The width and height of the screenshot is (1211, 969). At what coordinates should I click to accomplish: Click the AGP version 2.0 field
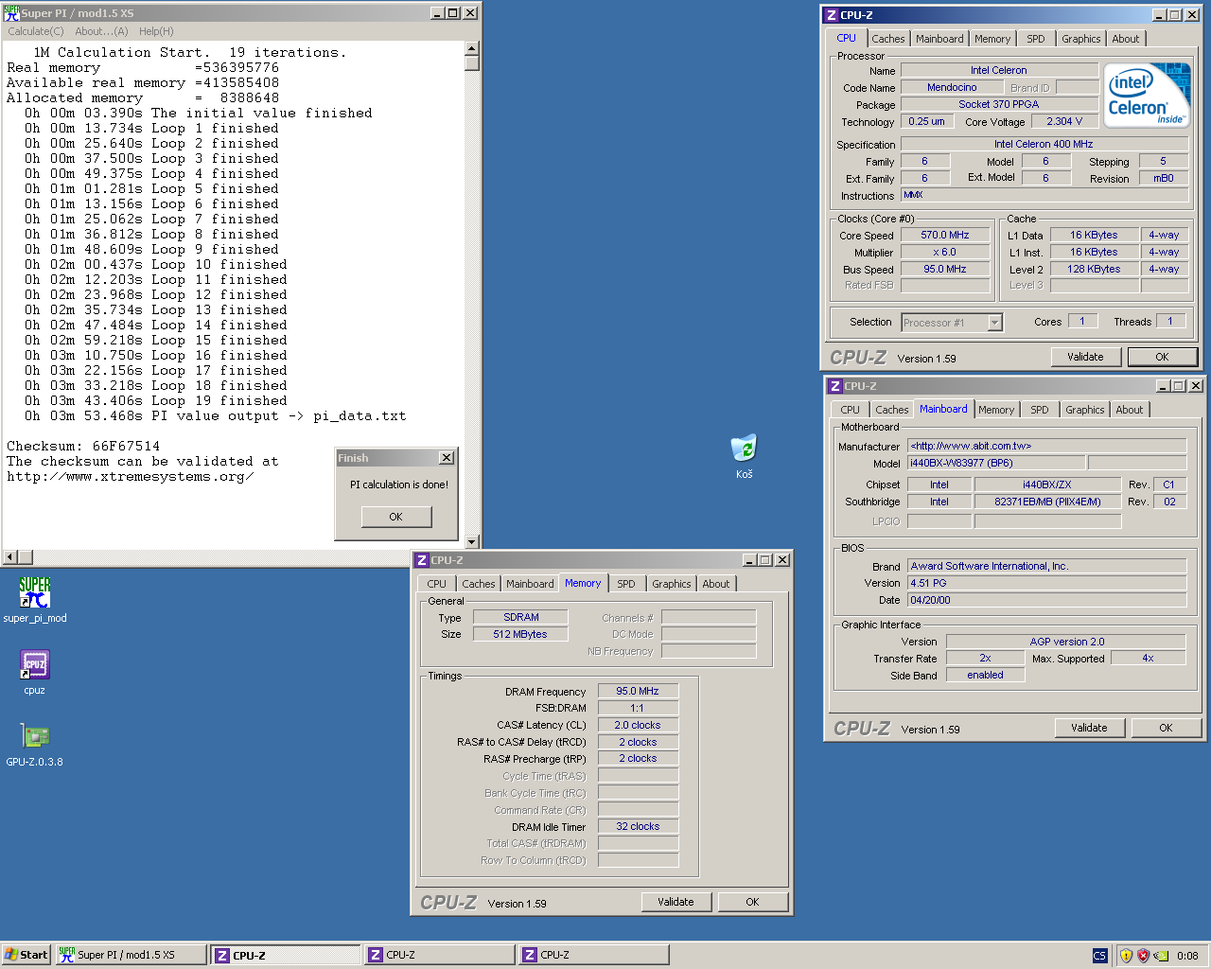coord(1066,642)
